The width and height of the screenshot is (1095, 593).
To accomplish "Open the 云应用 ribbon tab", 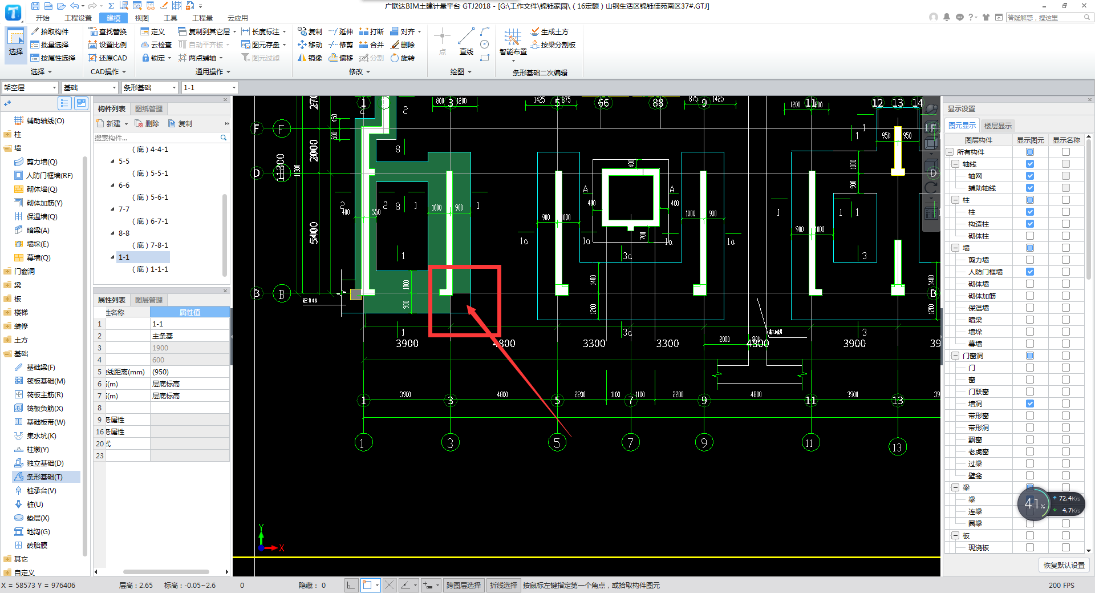I will click(237, 18).
